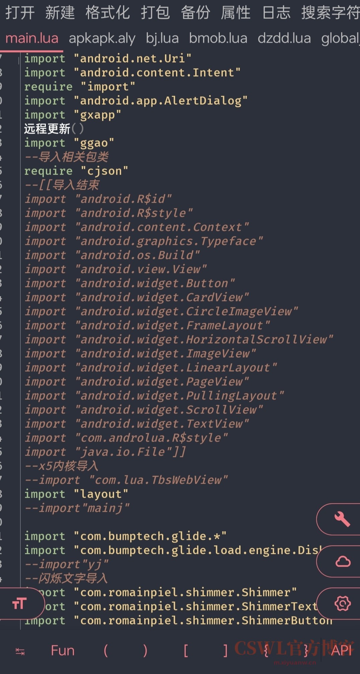Insert Fun from the symbol bar

point(63,651)
